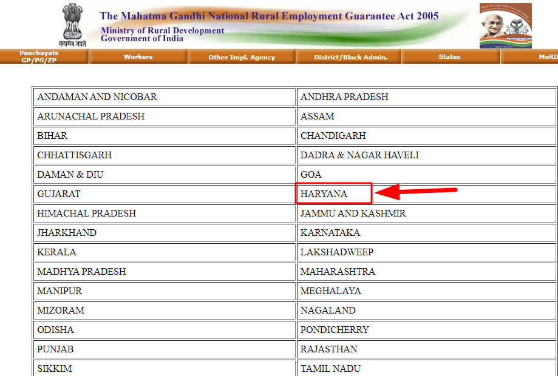The image size is (558, 376).
Task: Select HARYANA state
Action: click(324, 194)
